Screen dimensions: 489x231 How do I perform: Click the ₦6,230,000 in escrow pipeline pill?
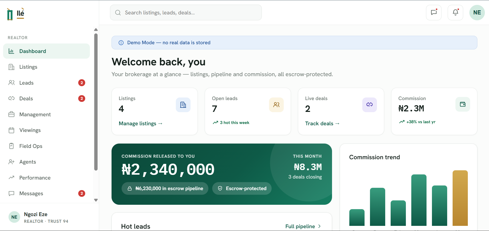165,189
